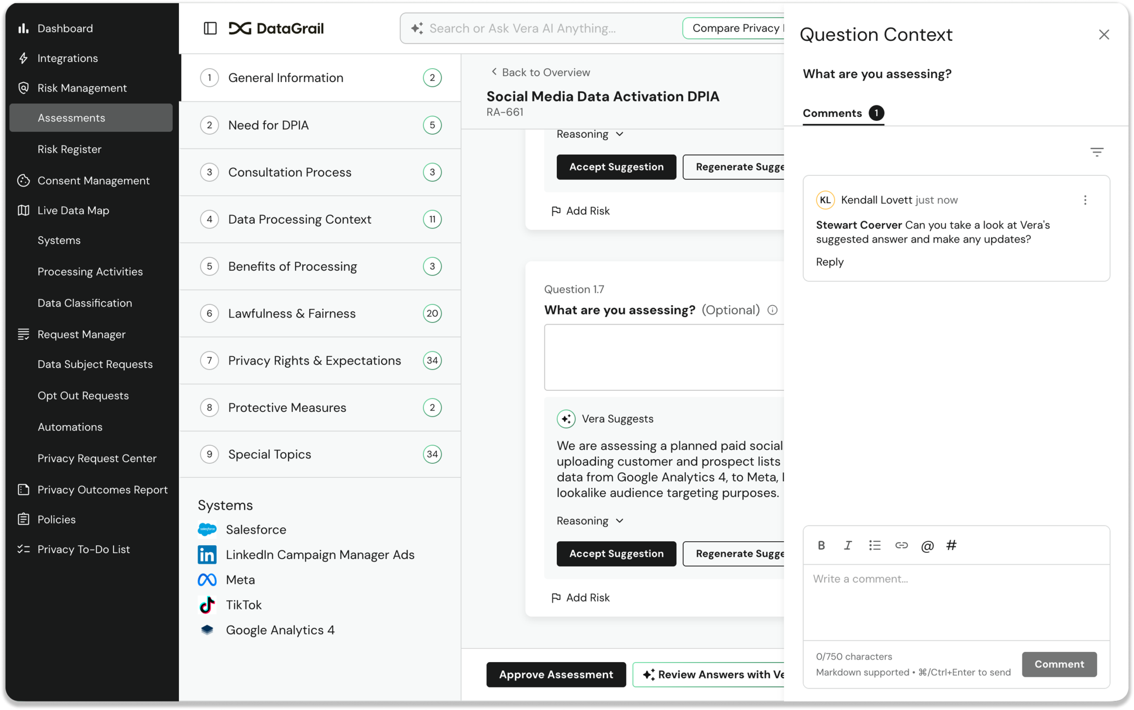Switch to the Comments tab

(x=843, y=113)
